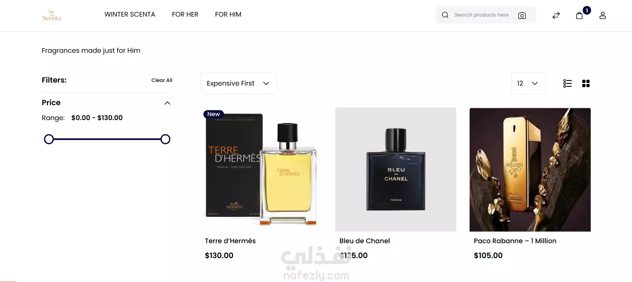The width and height of the screenshot is (632, 282).
Task: Go to the FOR HIM section
Action: pos(228,14)
